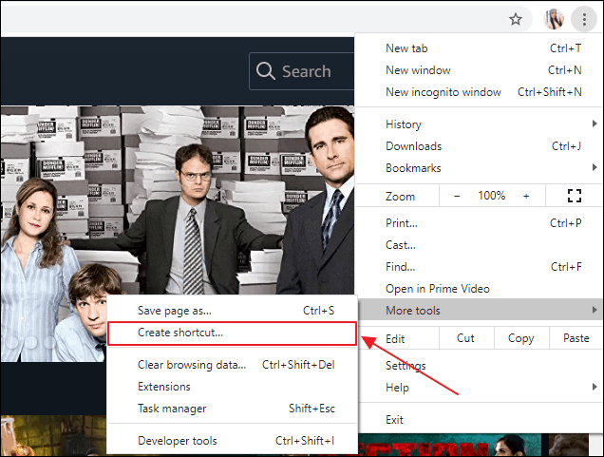604x457 pixels.
Task: Choose Find... from the menu
Action: pyautogui.click(x=479, y=267)
